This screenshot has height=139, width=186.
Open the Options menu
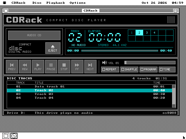click(x=78, y=3)
